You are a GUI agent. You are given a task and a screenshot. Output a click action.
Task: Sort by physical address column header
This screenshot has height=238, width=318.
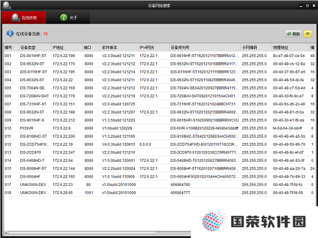click(x=290, y=48)
